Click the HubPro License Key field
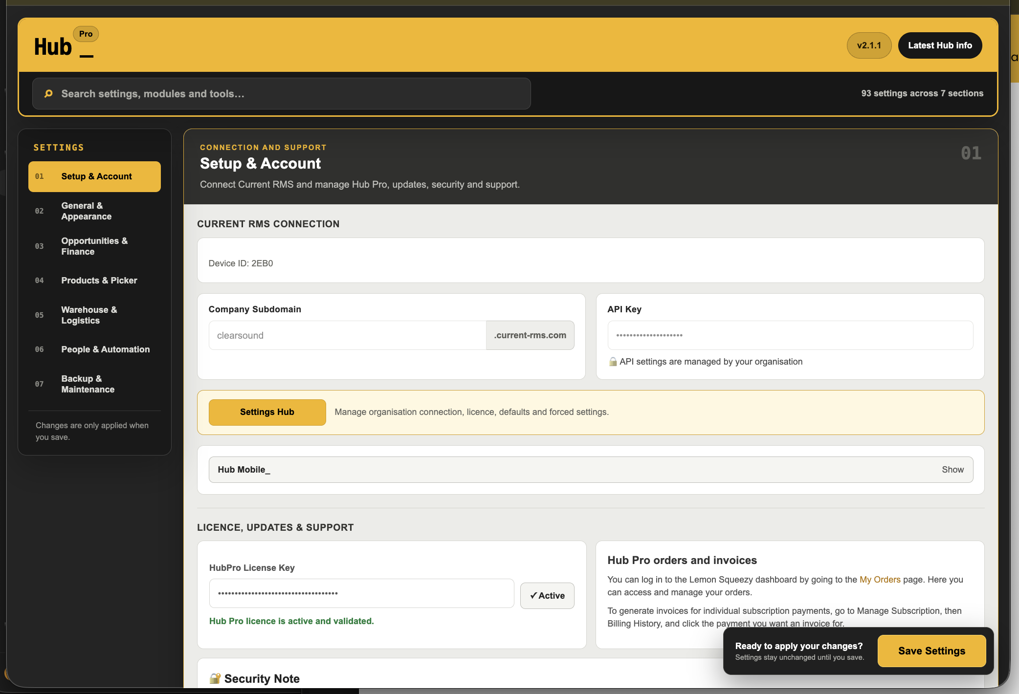Viewport: 1019px width, 694px height. click(361, 593)
